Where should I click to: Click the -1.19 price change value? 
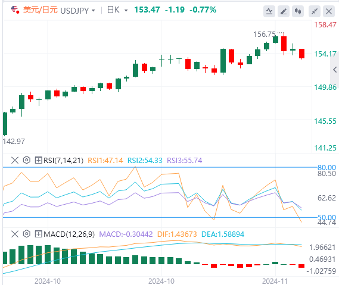click(x=175, y=10)
